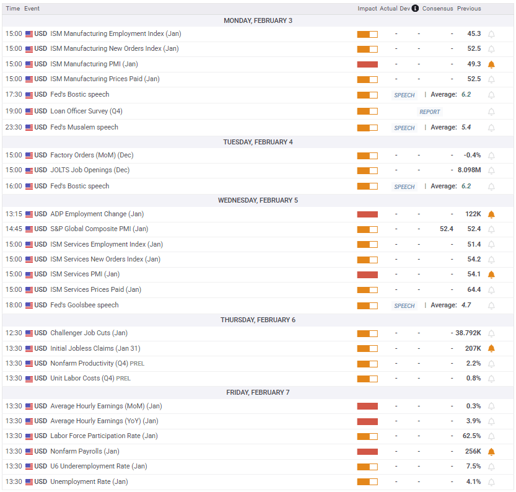Click the bell icon for ADP Employment Change

tap(491, 214)
